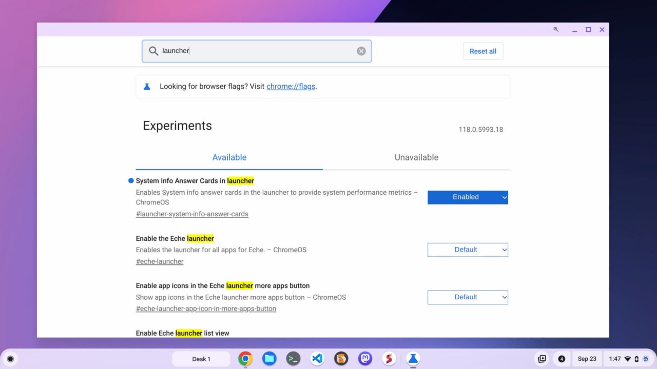The height and width of the screenshot is (369, 657).
Task: Click the Enable Eche launcher list view title
Action: (182, 333)
